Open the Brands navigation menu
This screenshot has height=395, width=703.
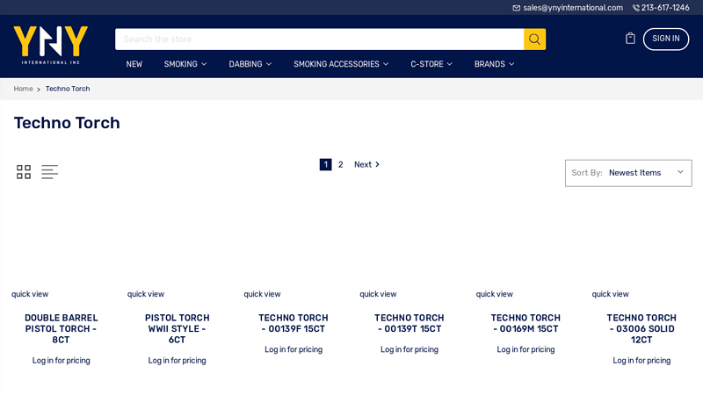494,64
